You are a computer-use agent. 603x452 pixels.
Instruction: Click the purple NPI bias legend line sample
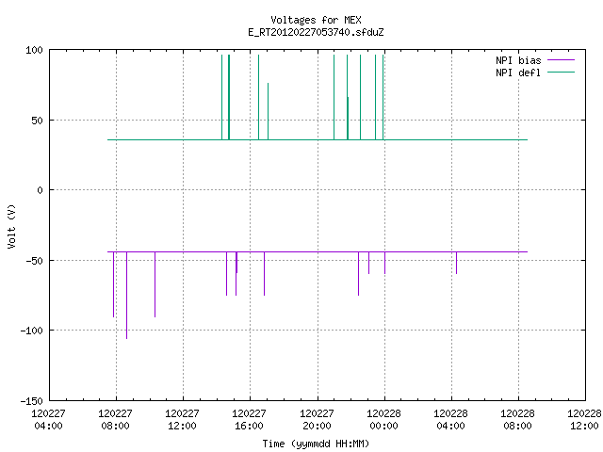pyautogui.click(x=561, y=60)
